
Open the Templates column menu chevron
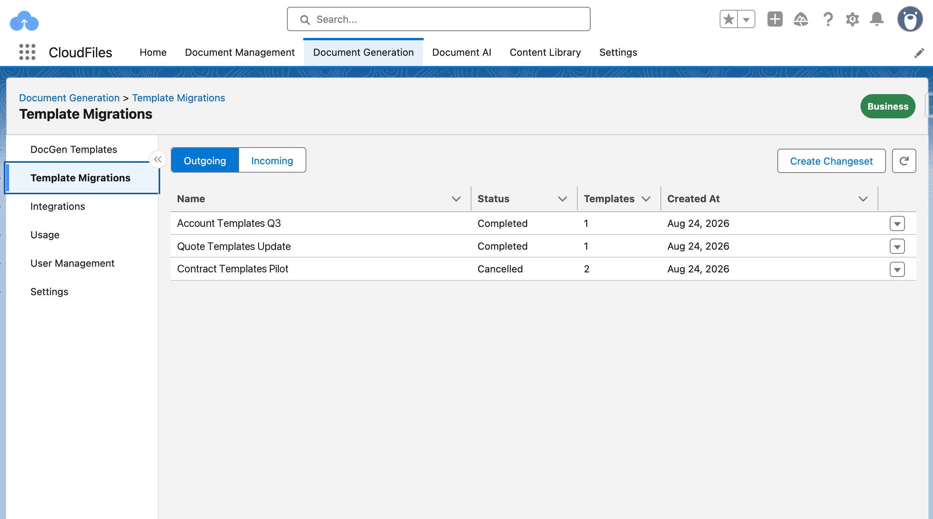click(x=646, y=199)
